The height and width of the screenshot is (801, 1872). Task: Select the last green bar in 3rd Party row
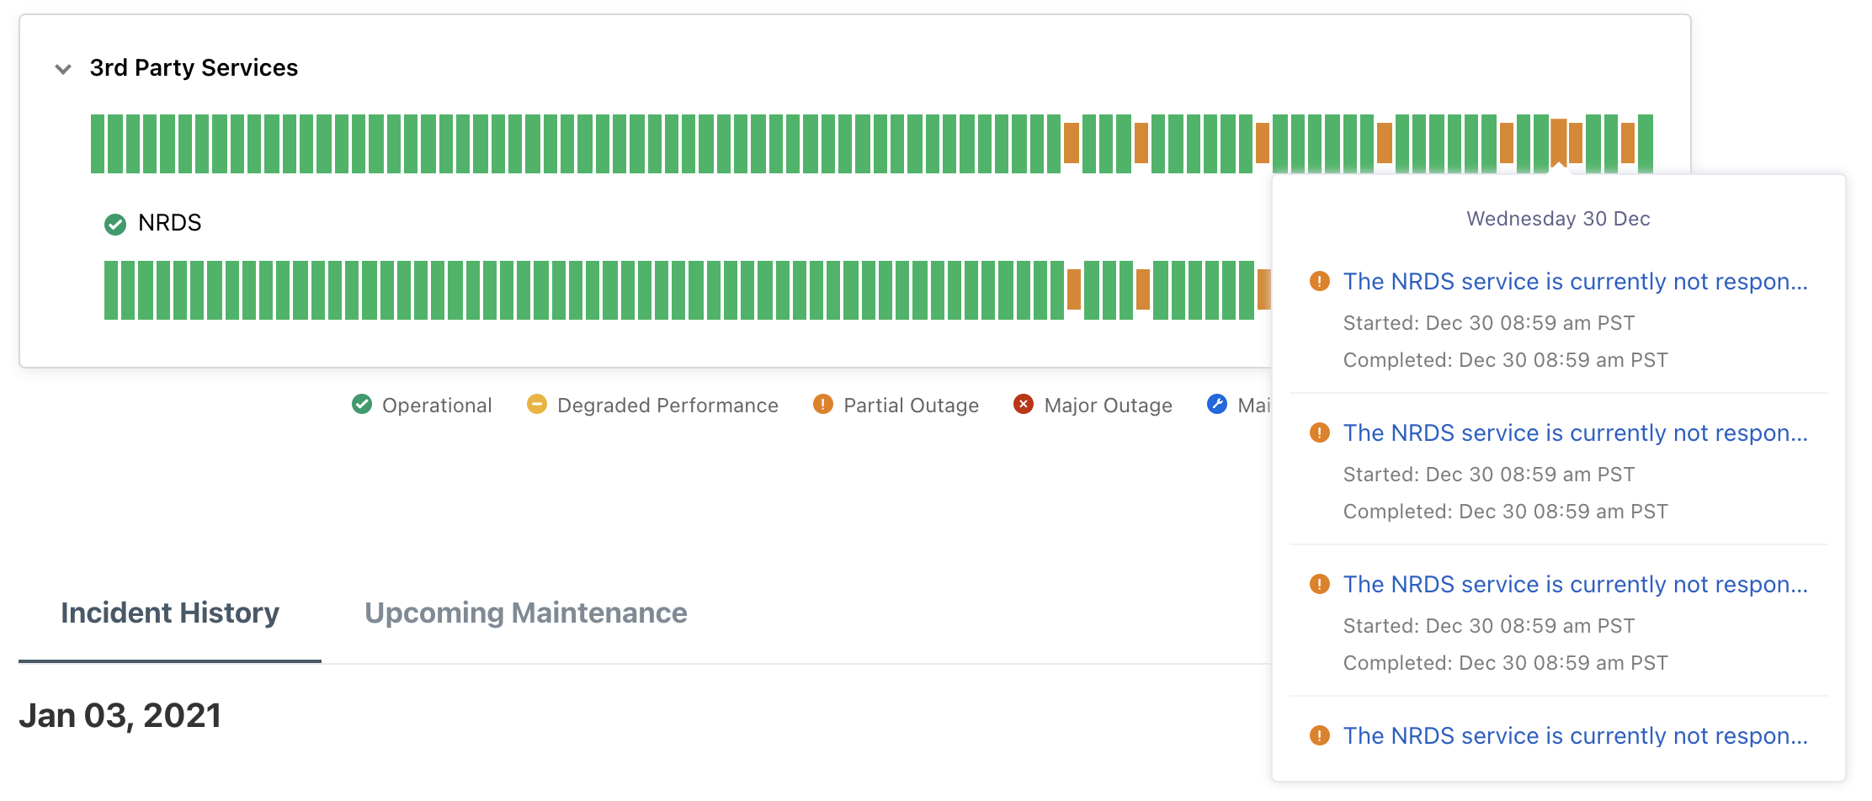[1646, 144]
